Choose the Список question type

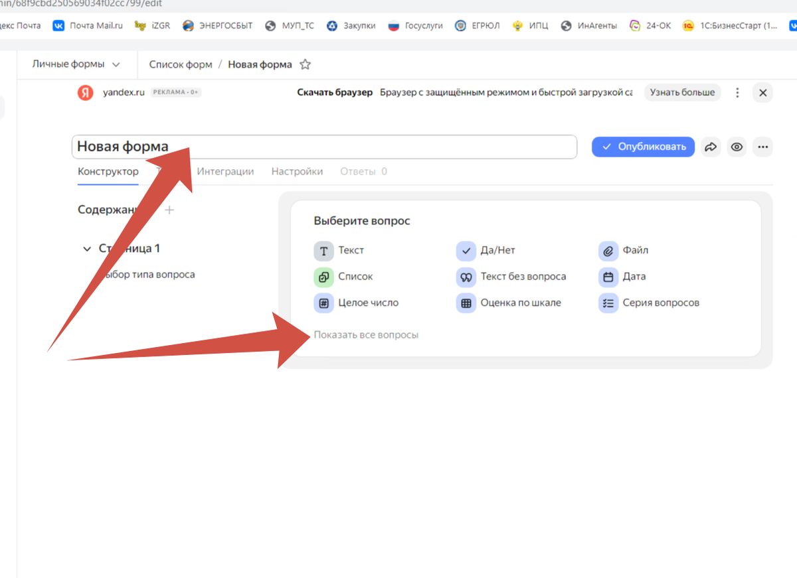343,277
